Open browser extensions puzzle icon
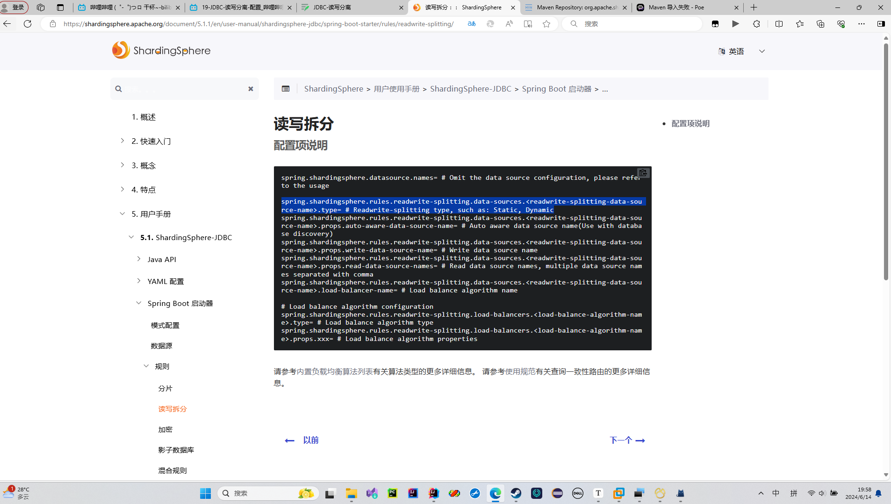891x504 pixels. [756, 24]
